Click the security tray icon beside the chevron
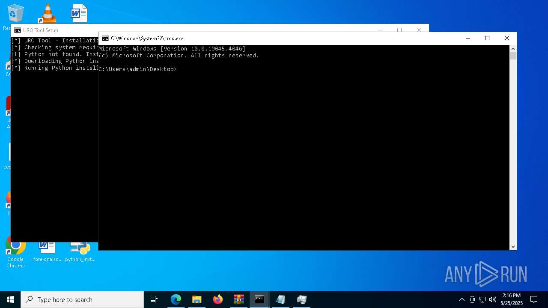548x308 pixels. (x=472, y=299)
